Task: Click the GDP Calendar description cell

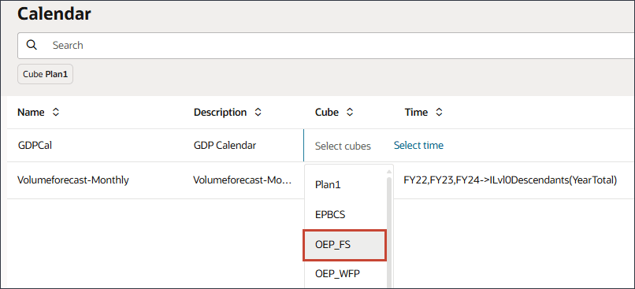Action: 225,146
